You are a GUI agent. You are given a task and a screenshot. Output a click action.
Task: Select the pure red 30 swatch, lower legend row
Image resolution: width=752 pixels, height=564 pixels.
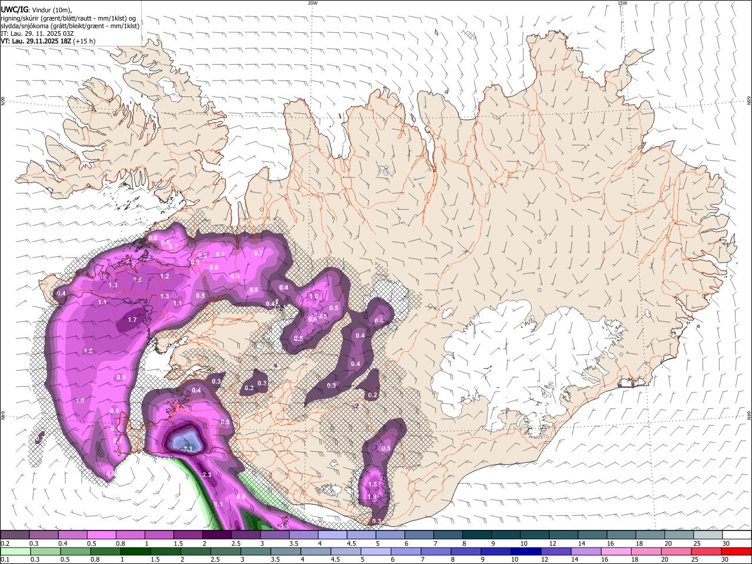737,552
